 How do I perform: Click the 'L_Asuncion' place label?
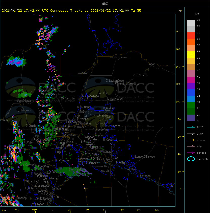tap(115, 99)
